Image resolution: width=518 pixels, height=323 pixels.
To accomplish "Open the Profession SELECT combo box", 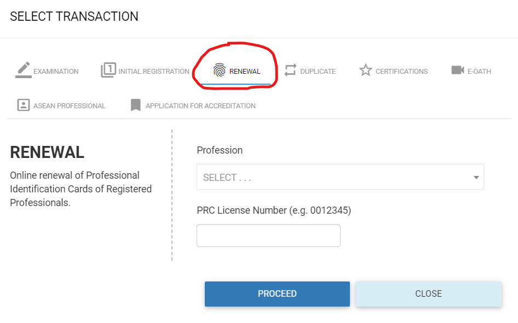I will (x=334, y=177).
